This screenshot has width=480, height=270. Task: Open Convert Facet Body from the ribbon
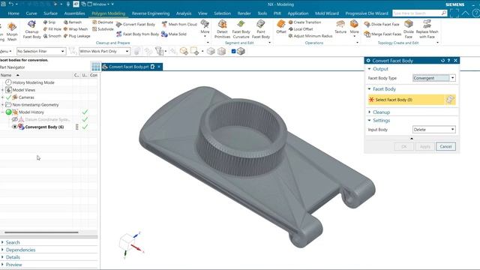(x=136, y=24)
